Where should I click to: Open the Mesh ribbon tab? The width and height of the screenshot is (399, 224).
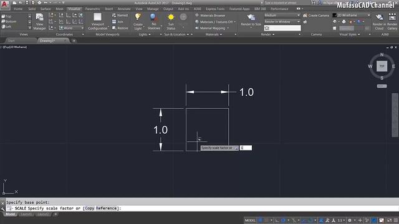[60, 9]
